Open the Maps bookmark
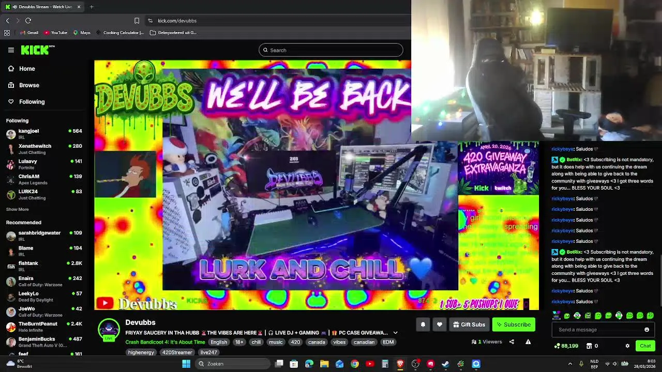The width and height of the screenshot is (662, 372). coord(82,33)
